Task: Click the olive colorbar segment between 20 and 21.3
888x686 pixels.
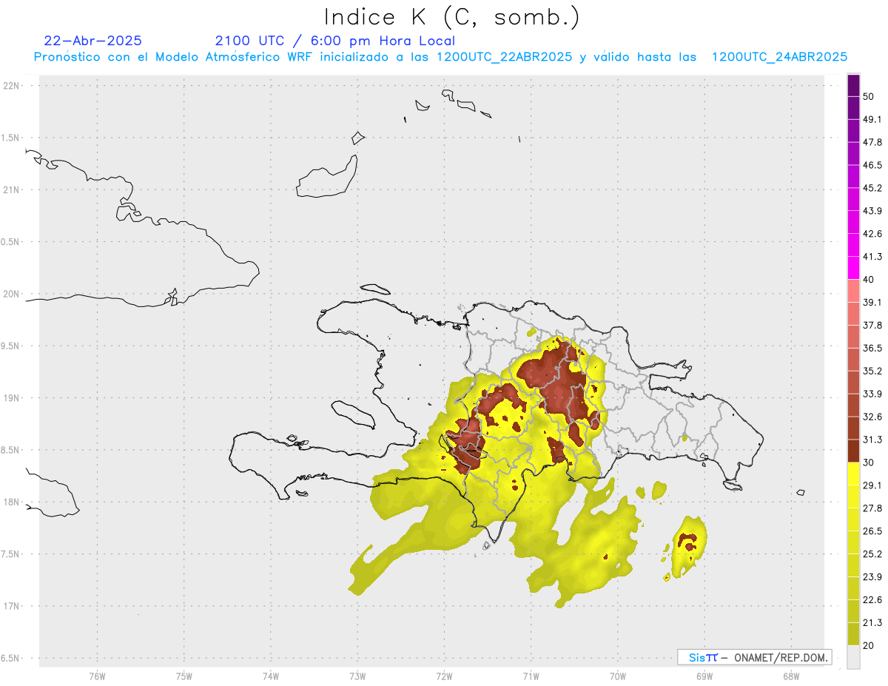Action: click(x=853, y=633)
